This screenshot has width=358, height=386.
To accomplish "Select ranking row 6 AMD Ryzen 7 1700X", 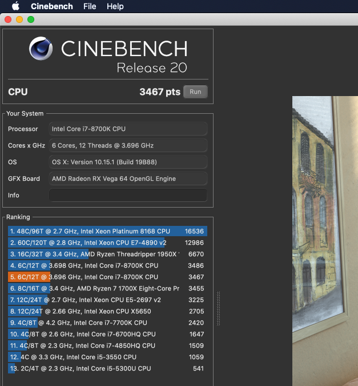I will tap(107, 289).
